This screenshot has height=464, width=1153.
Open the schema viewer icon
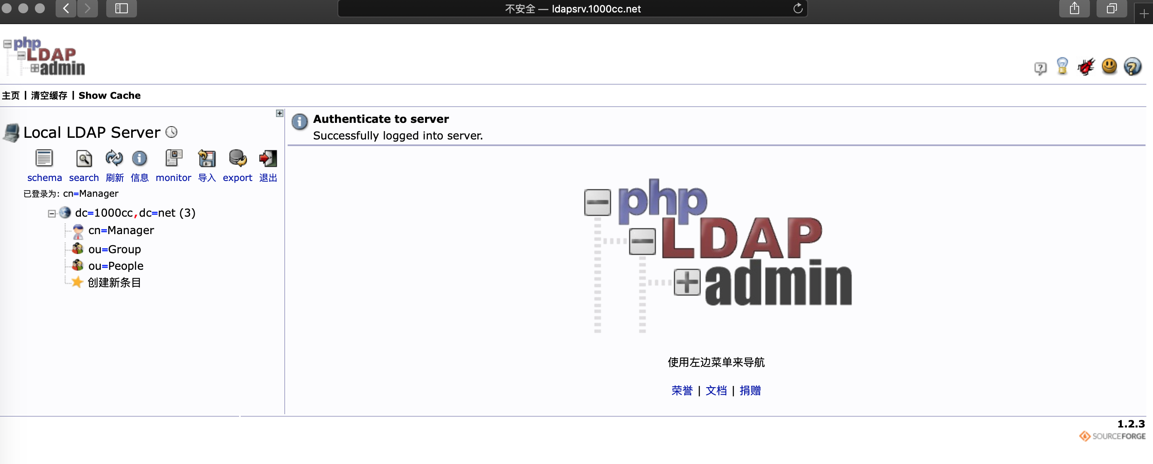[44, 158]
